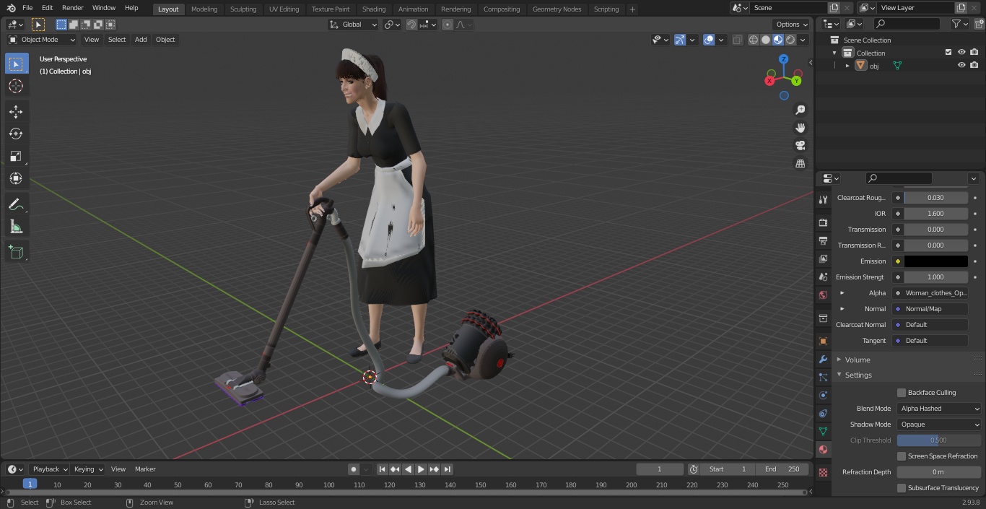Play animation forward

[x=421, y=469]
